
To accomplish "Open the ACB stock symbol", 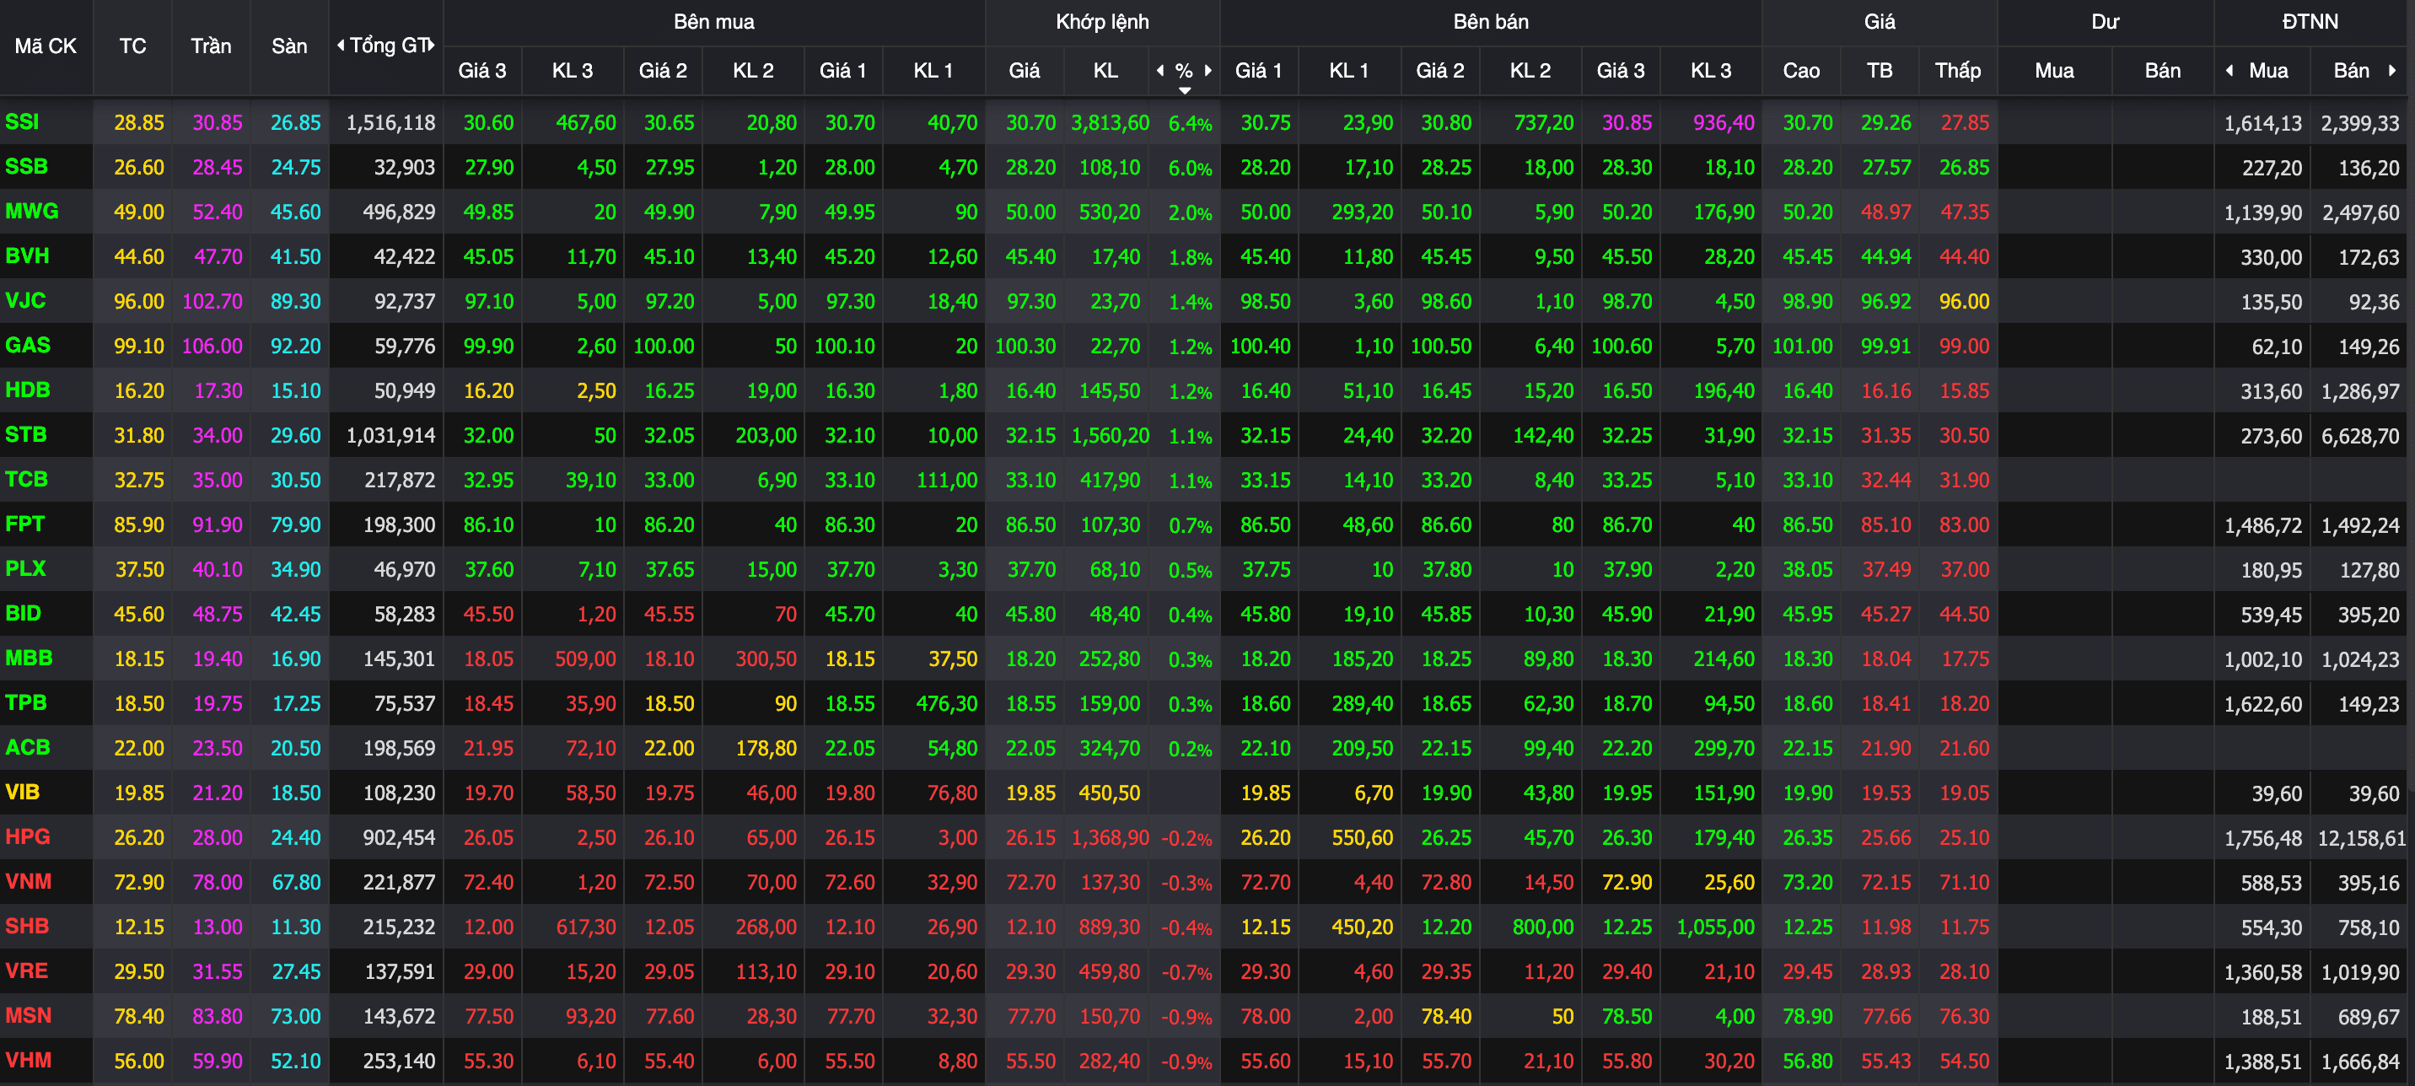I will pyautogui.click(x=28, y=747).
